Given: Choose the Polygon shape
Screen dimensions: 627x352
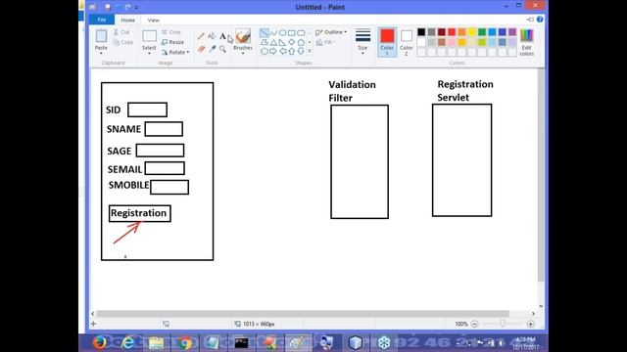Looking at the screenshot, I should [265, 42].
